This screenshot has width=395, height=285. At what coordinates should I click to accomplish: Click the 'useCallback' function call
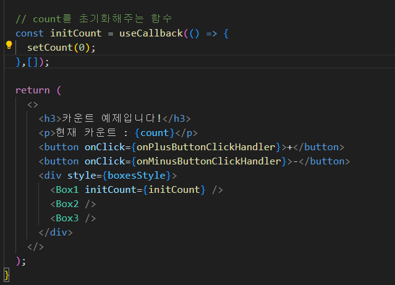(151, 33)
